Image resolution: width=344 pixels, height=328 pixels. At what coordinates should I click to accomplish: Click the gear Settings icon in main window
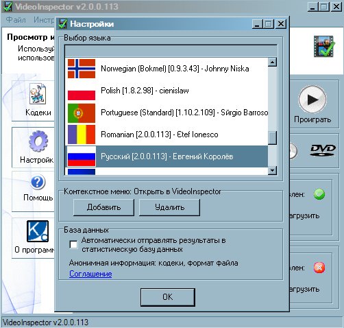[38, 141]
